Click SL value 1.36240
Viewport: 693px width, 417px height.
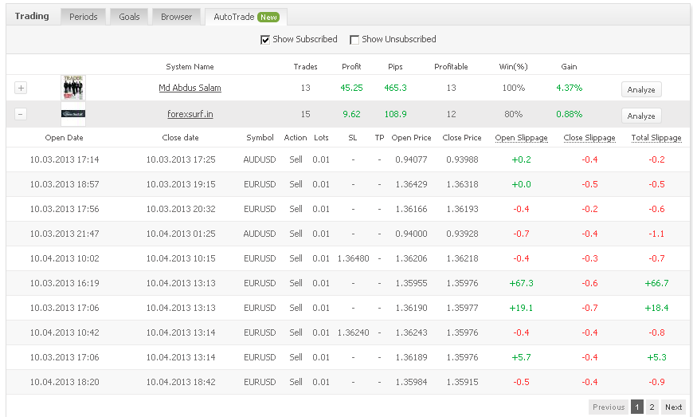(353, 333)
